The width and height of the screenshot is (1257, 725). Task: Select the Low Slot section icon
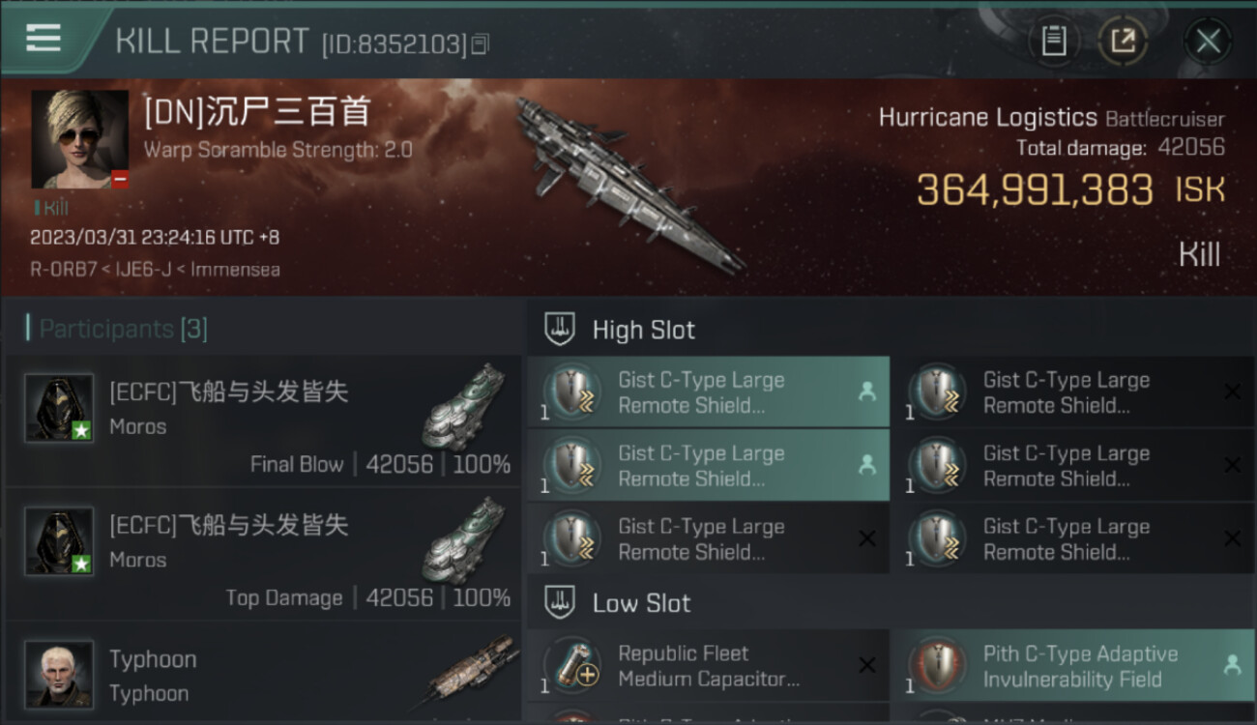pyautogui.click(x=561, y=603)
